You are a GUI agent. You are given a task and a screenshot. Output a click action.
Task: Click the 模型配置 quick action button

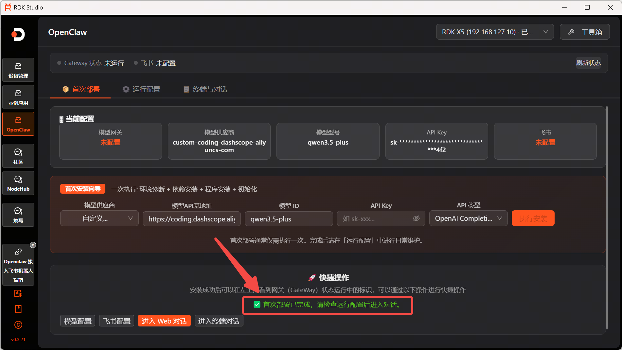(78, 321)
